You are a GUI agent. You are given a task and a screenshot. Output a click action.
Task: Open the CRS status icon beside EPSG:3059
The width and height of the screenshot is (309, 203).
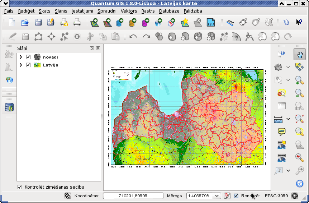point(295,196)
